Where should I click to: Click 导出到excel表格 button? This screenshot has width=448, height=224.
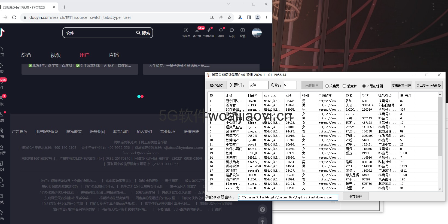point(428,85)
